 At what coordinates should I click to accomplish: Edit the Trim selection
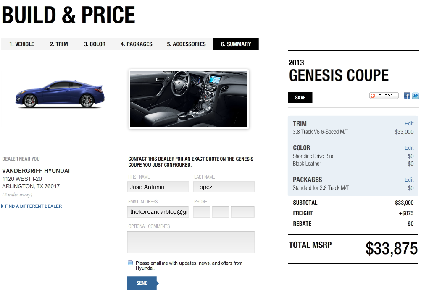tap(409, 124)
